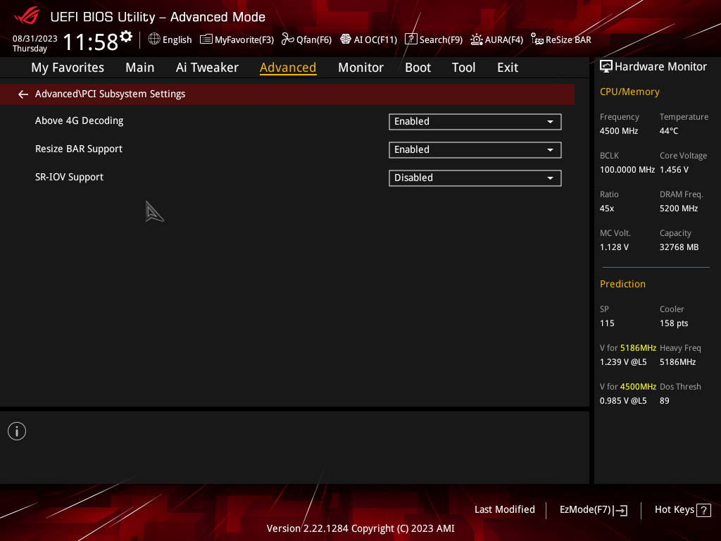Click the back arrow to PCI Subsystem Settings
This screenshot has width=721, height=541.
[23, 94]
